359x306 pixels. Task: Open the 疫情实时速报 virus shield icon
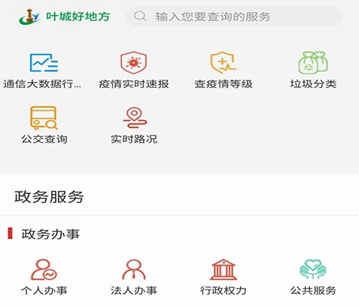click(x=133, y=62)
